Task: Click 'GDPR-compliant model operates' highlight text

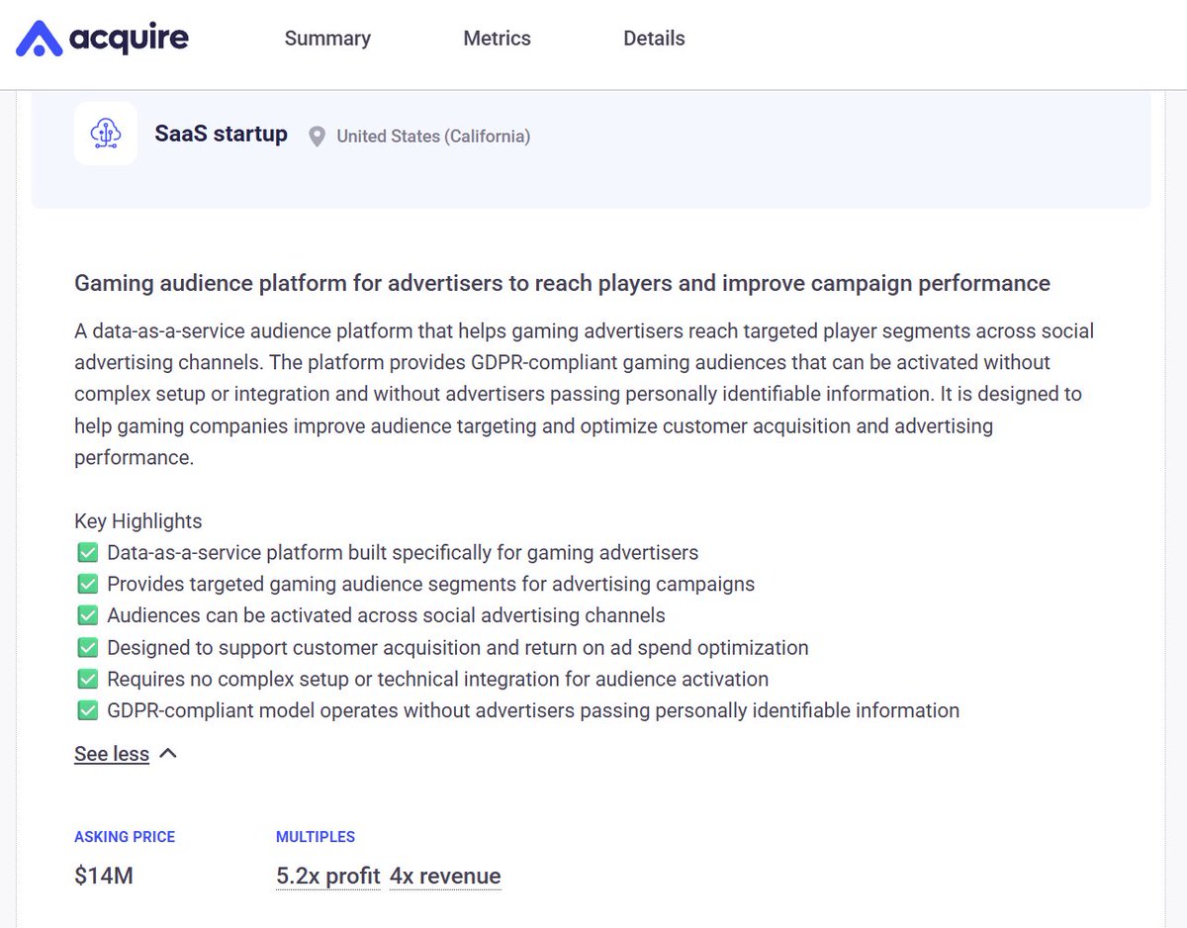Action: point(533,711)
